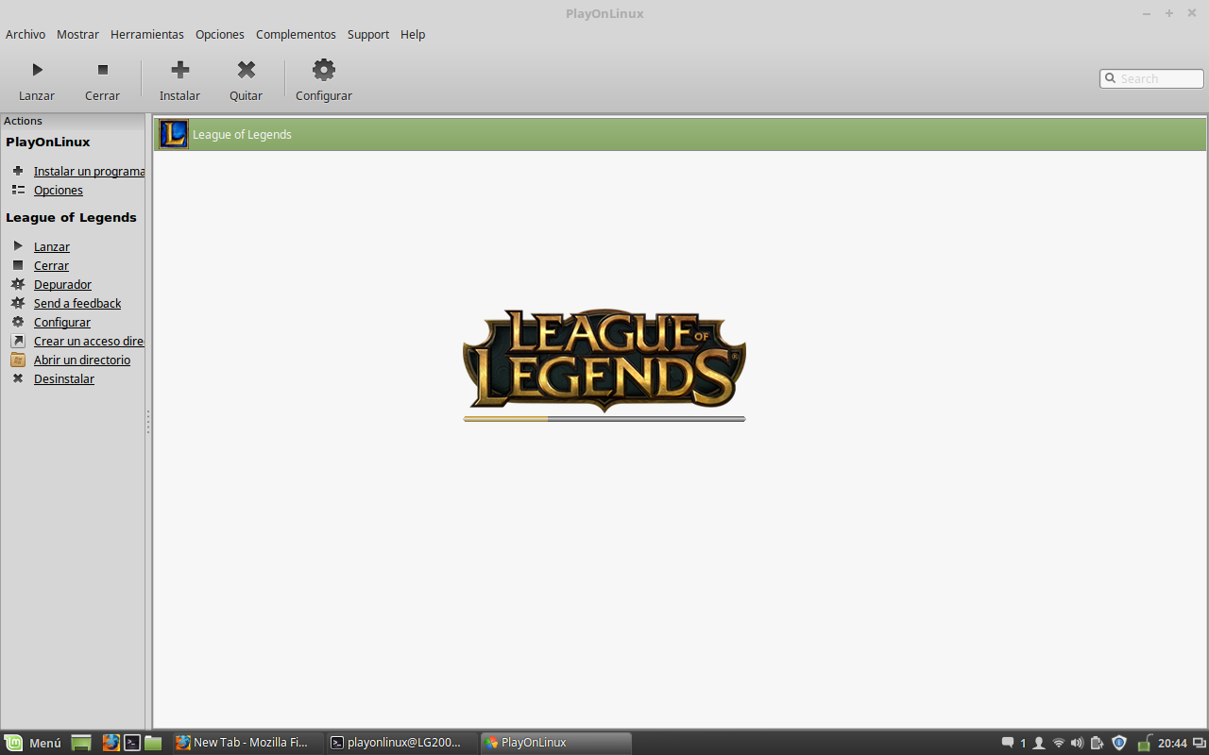Viewport: 1209px width, 755px height.
Task: Click the magnifier icon in Search box
Action: tap(1111, 78)
